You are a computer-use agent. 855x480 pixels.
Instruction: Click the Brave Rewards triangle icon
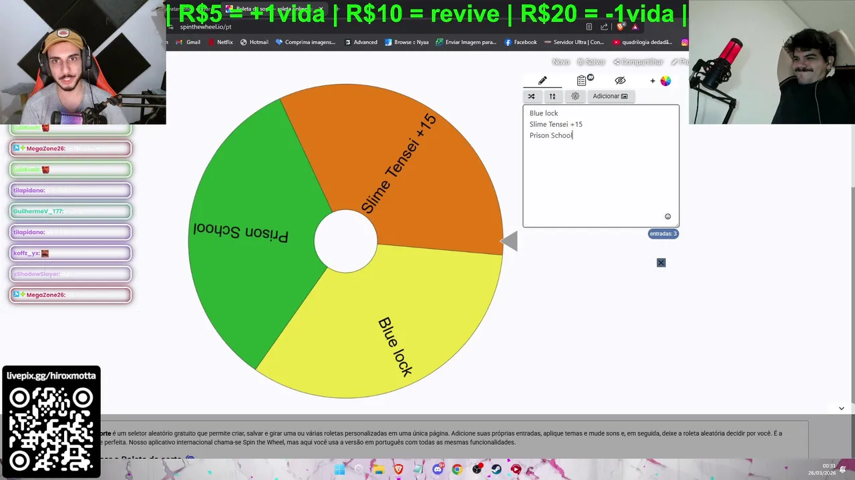[x=635, y=27]
